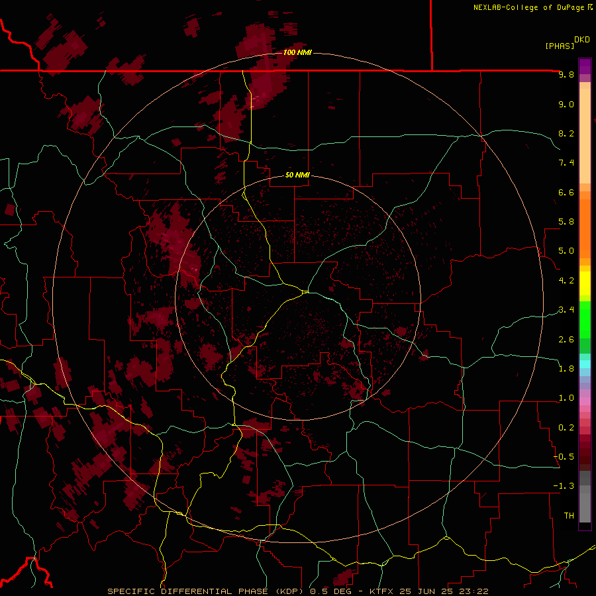Click the 5.8 legend value
The height and width of the screenshot is (596, 596).
(x=566, y=222)
